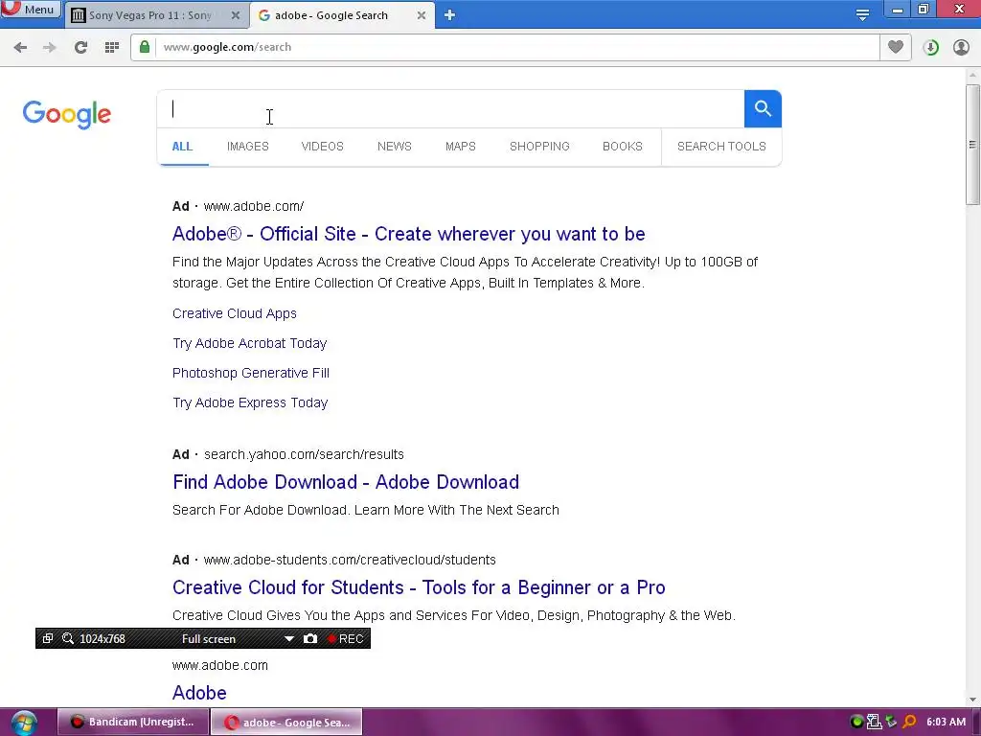Close the Sony Vegas Pro 11 tab
The image size is (981, 736).
point(236,15)
